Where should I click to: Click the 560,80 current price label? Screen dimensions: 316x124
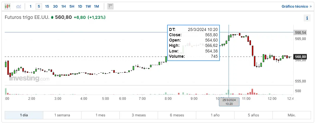click(x=300, y=57)
